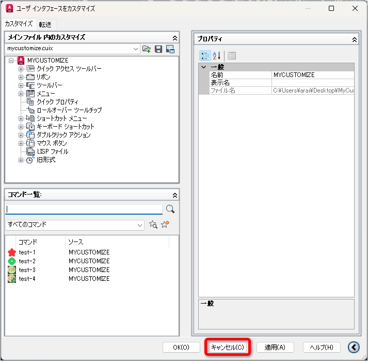Sort by the コマンド column header
368x361 pixels.
click(40, 242)
